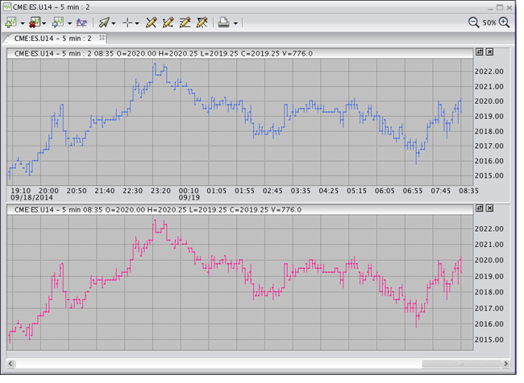Click the remove chart icon with red X
This screenshot has height=383, width=524.
pos(35,23)
